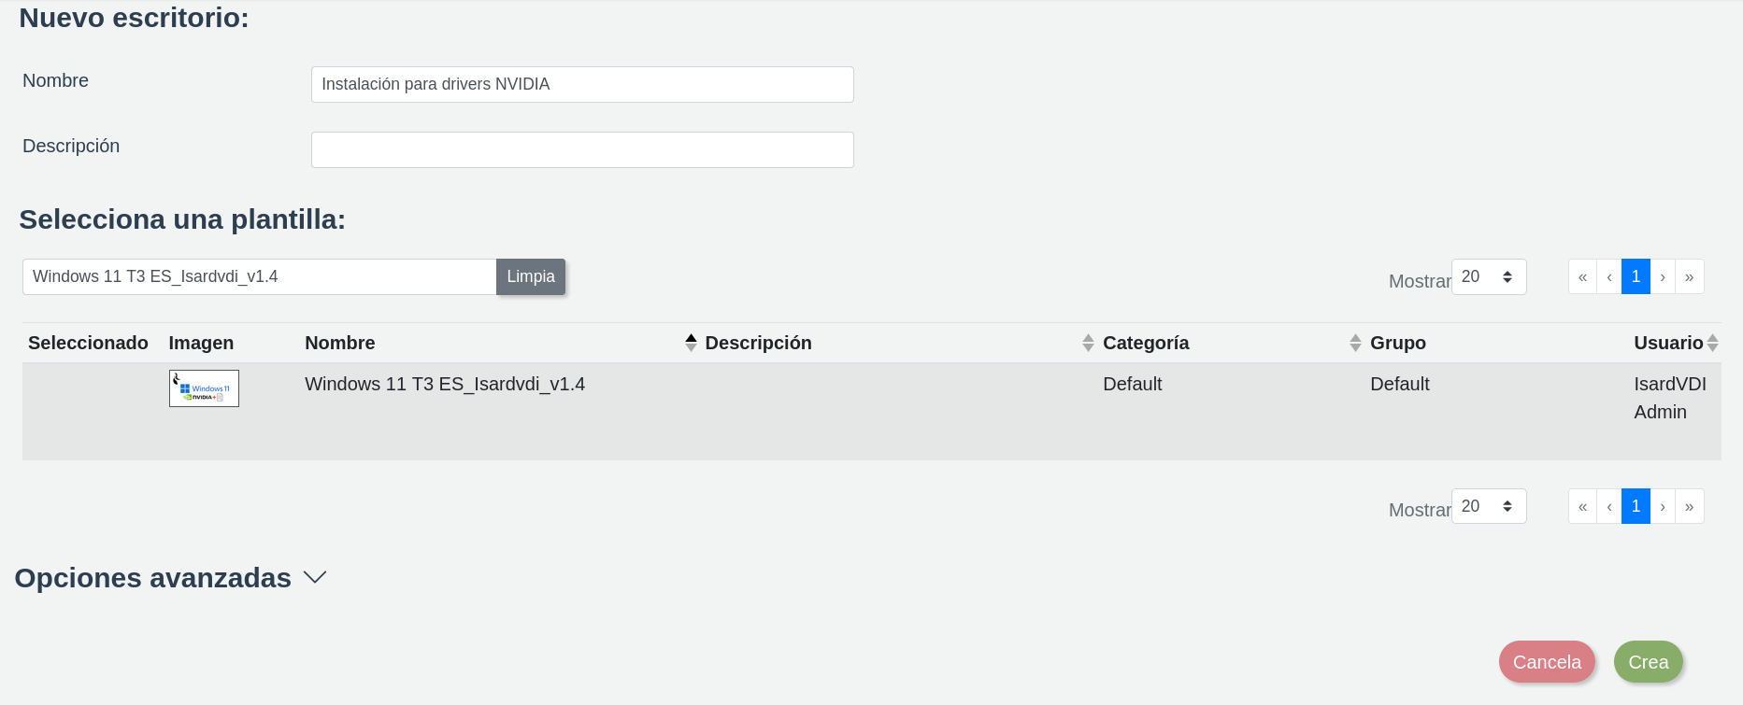This screenshot has height=705, width=1743.
Task: Sort table by Categoría column arrow
Action: 1355,343
